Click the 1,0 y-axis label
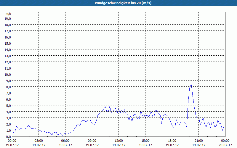Image resolution: width=237 pixels, height=148 pixels. pyautogui.click(x=9, y=131)
